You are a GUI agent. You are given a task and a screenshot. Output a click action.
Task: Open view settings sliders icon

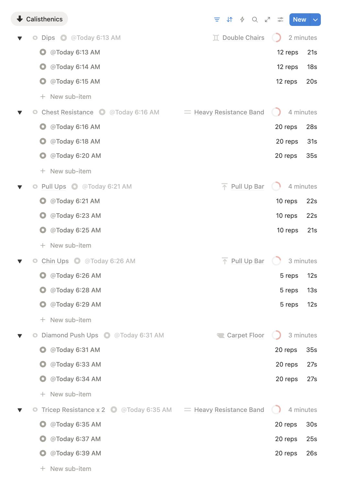coord(280,20)
